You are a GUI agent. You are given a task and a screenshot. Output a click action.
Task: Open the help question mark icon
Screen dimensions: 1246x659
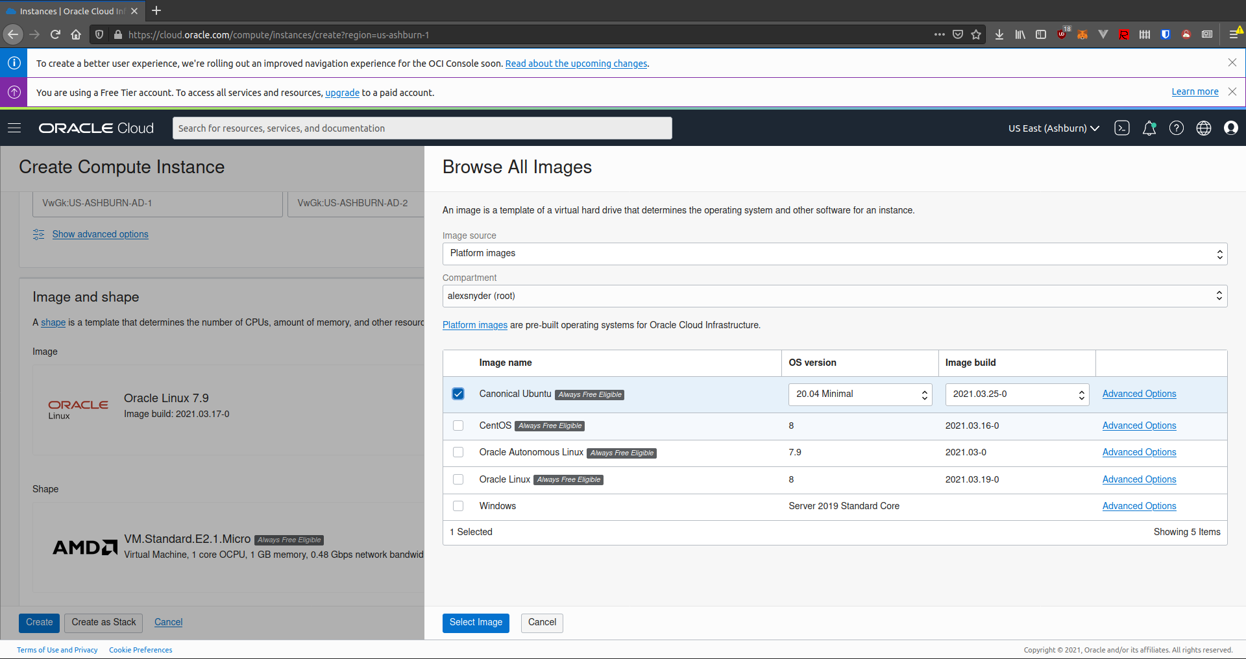click(1177, 128)
